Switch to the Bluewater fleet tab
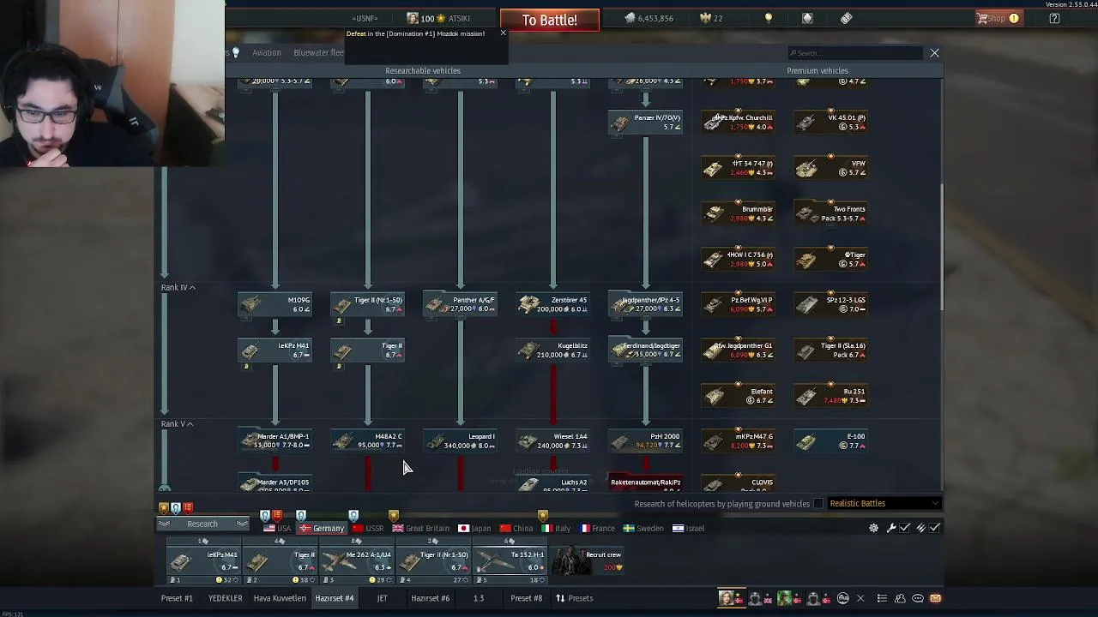This screenshot has height=617, width=1098. coord(318,52)
